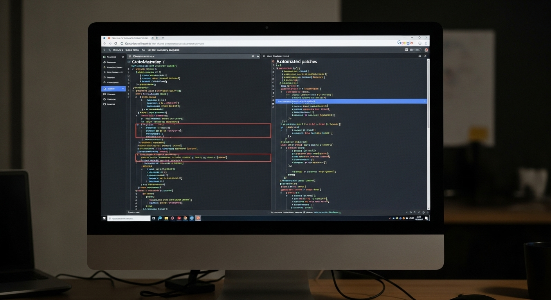The image size is (551, 300).
Task: Close the Automated patches panel with X
Action: point(425,56)
